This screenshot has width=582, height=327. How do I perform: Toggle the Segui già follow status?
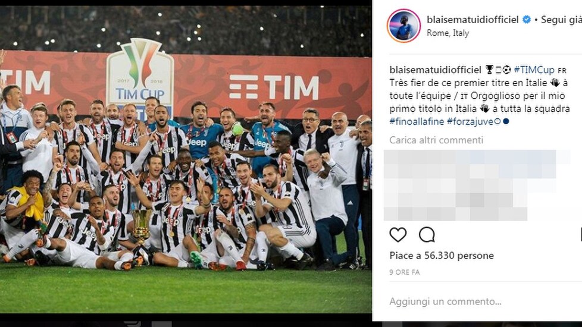pos(561,20)
